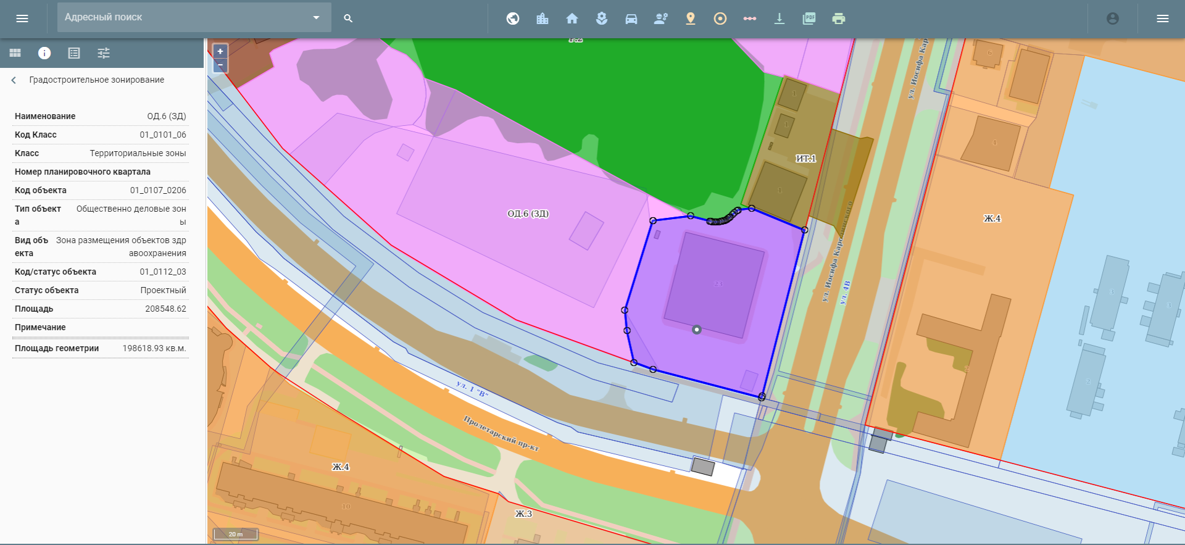The width and height of the screenshot is (1185, 545).
Task: Click the pink measure line tool
Action: (x=749, y=19)
